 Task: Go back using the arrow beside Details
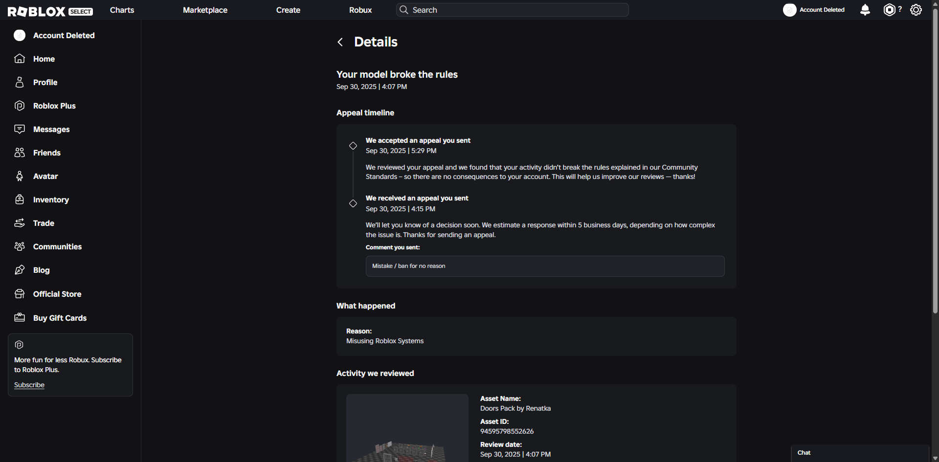(340, 42)
